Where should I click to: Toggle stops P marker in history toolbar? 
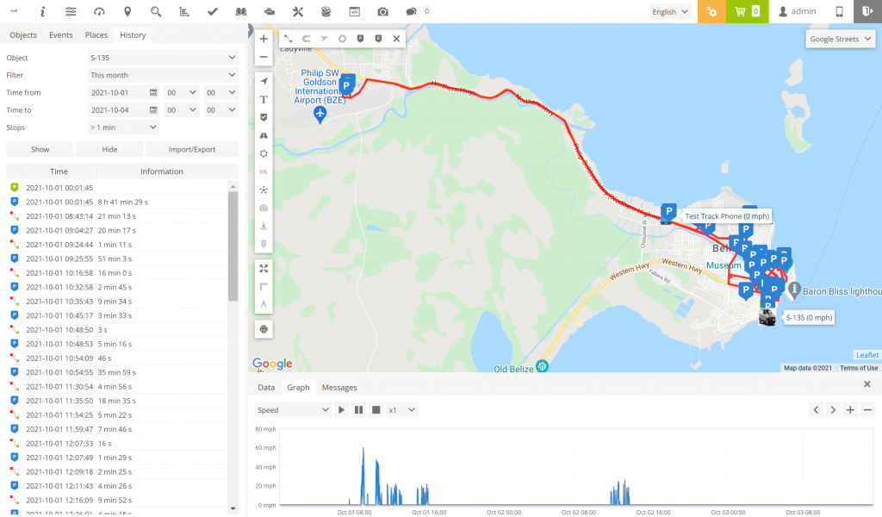pyautogui.click(x=360, y=39)
